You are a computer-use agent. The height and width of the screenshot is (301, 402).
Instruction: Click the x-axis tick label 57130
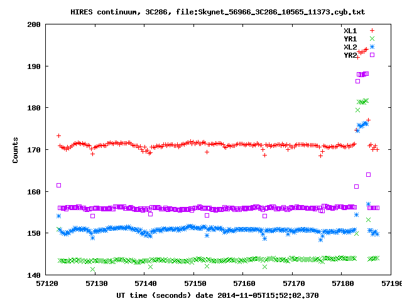(x=96, y=283)
